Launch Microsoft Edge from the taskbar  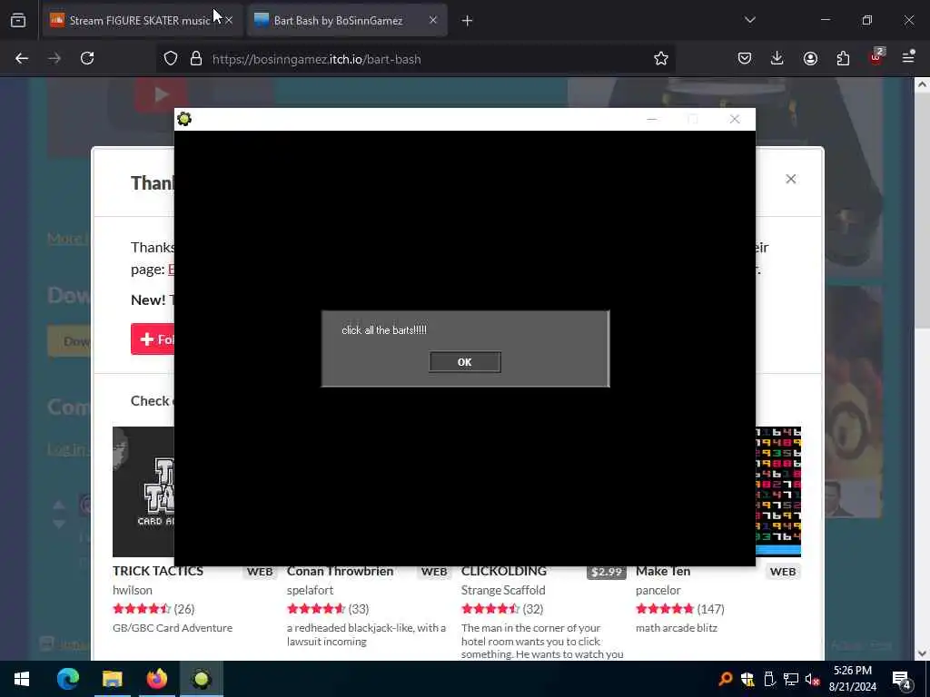pos(68,679)
